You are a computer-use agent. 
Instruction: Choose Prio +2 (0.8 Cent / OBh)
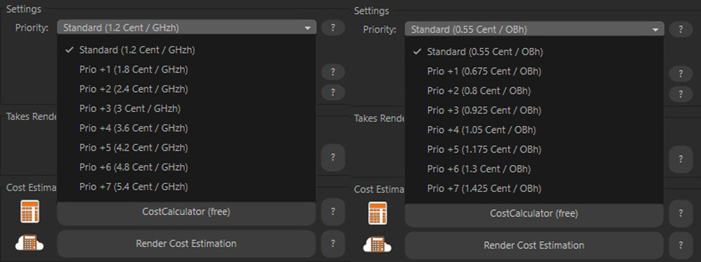click(534, 91)
